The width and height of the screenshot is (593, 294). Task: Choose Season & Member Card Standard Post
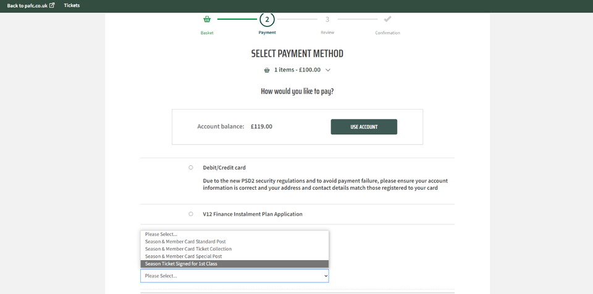click(185, 242)
